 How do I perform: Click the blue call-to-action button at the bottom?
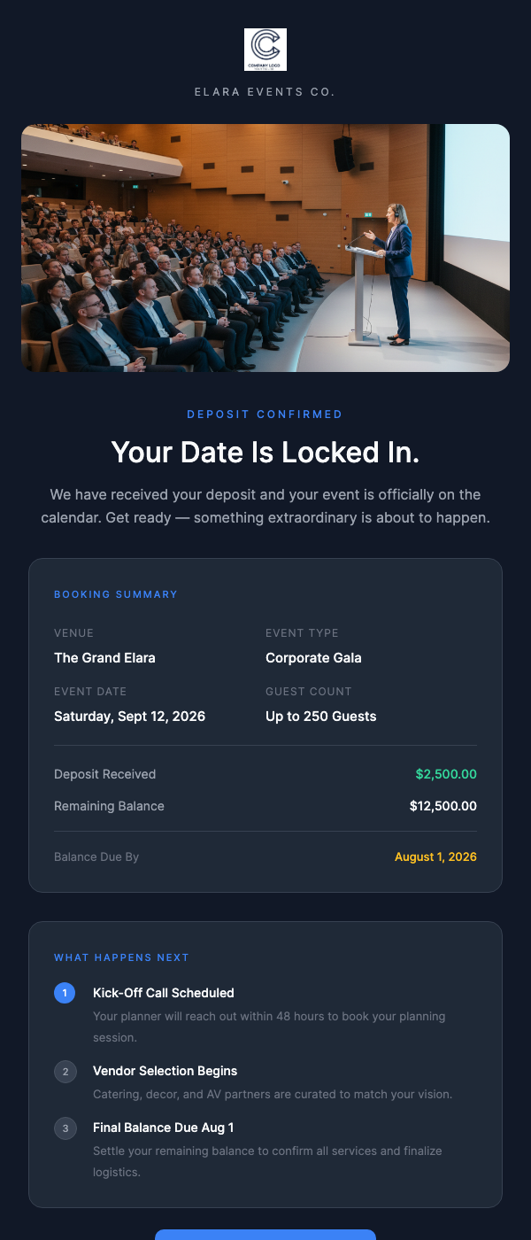point(265,1234)
